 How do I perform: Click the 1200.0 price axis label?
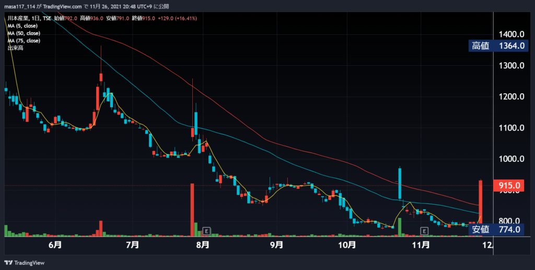click(511, 97)
